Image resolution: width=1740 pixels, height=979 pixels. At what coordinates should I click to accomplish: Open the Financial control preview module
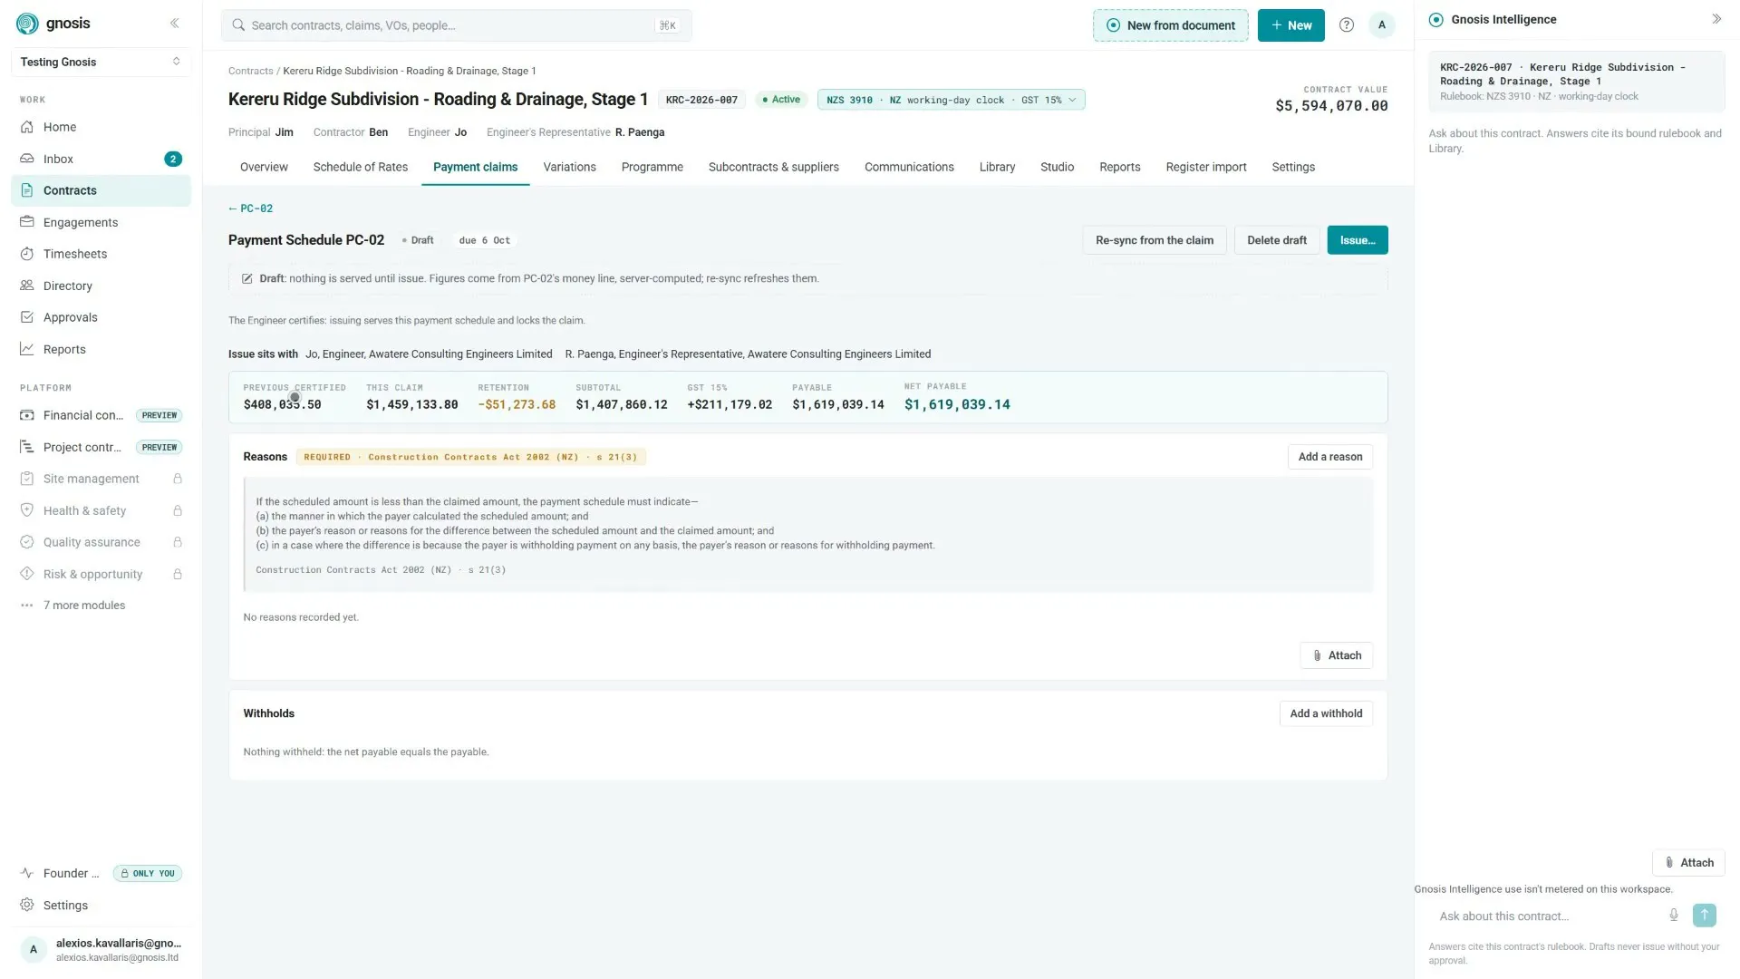tap(101, 415)
